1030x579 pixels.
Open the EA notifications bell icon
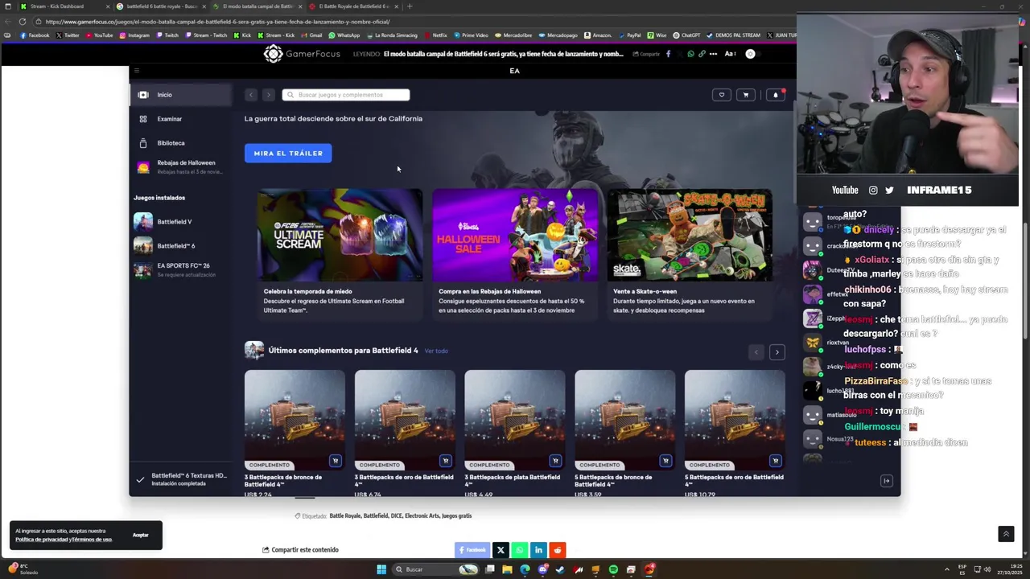776,95
